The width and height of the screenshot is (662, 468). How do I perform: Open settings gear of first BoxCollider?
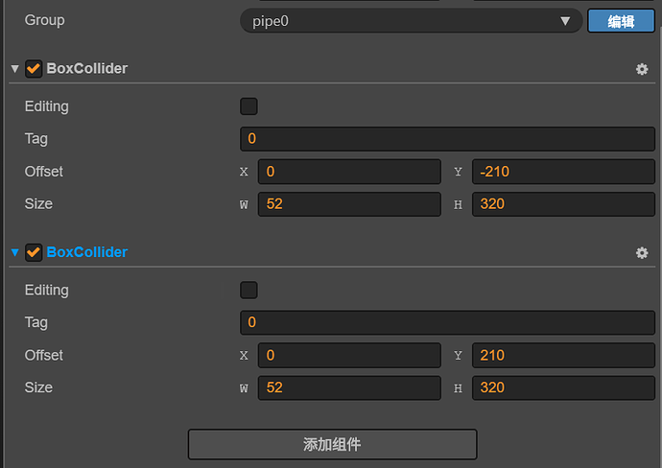tap(642, 69)
